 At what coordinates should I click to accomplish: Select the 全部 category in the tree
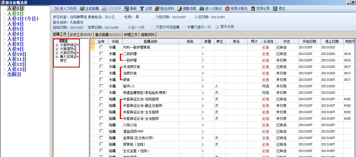pyautogui.click(x=63, y=41)
